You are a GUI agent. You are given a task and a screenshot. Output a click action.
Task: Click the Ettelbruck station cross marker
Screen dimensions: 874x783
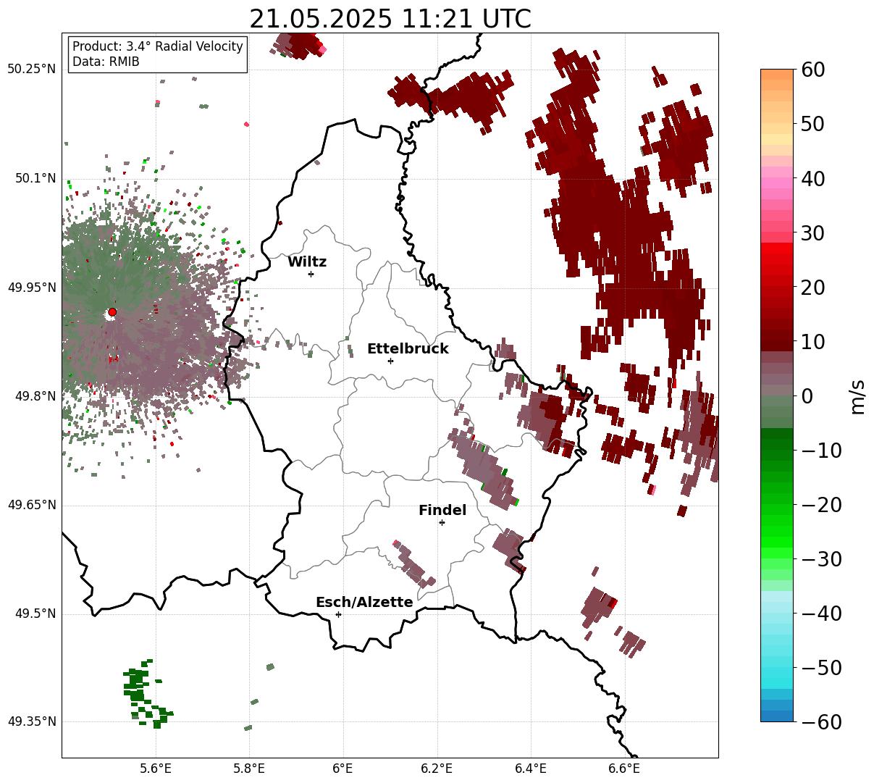coord(390,361)
